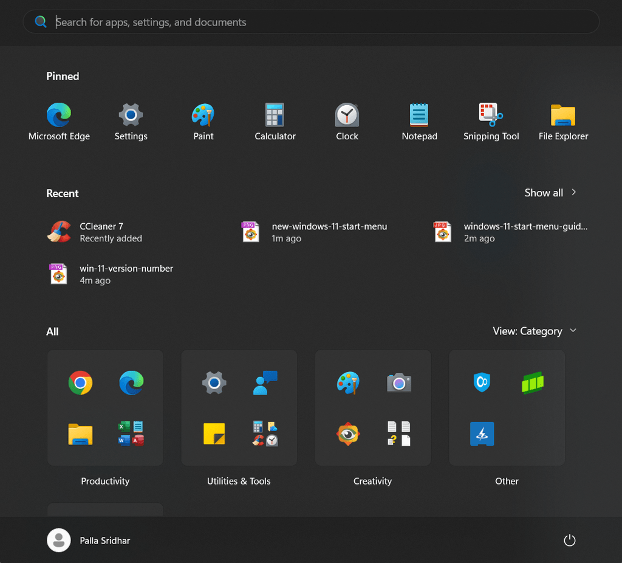The width and height of the screenshot is (622, 563).
Task: Launch the Snipping Tool
Action: click(491, 122)
